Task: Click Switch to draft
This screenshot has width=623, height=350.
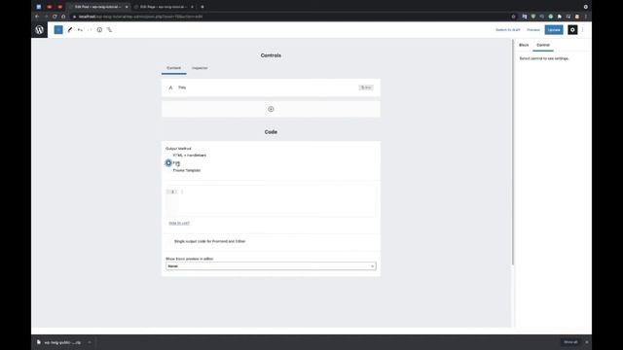Action: [508, 30]
